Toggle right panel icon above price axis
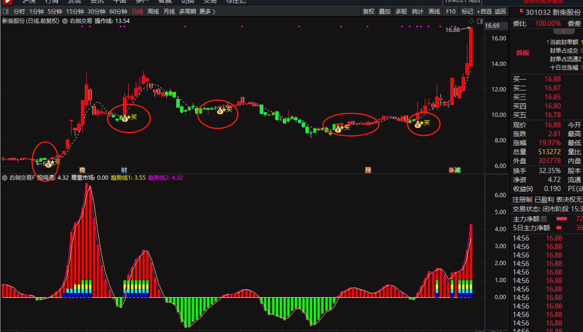The width and height of the screenshot is (583, 332). click(x=480, y=21)
